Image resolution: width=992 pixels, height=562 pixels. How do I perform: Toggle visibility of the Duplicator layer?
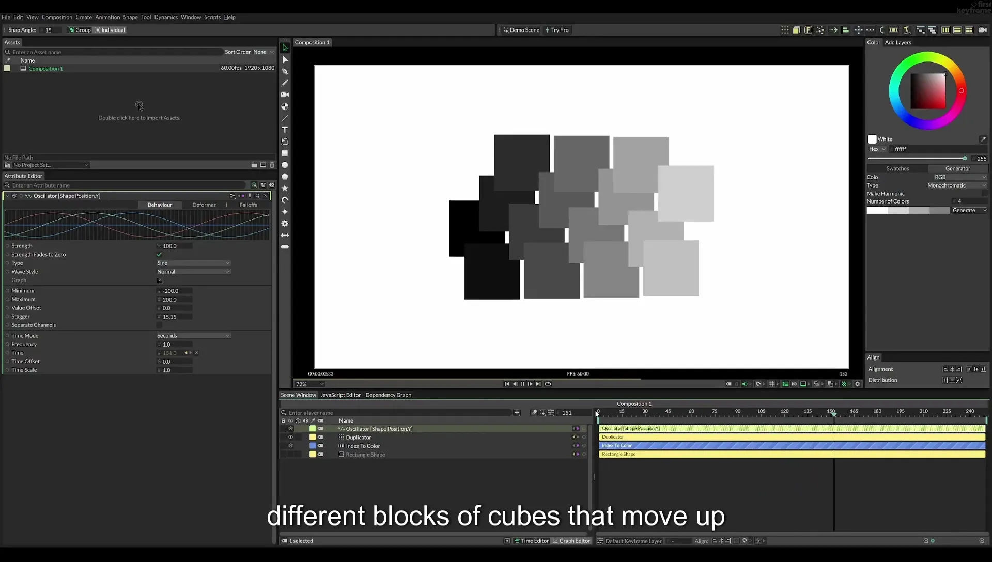(290, 438)
